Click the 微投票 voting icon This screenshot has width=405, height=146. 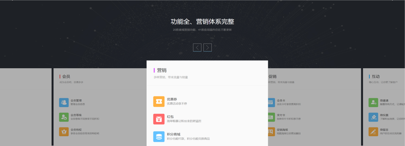[x=373, y=117]
